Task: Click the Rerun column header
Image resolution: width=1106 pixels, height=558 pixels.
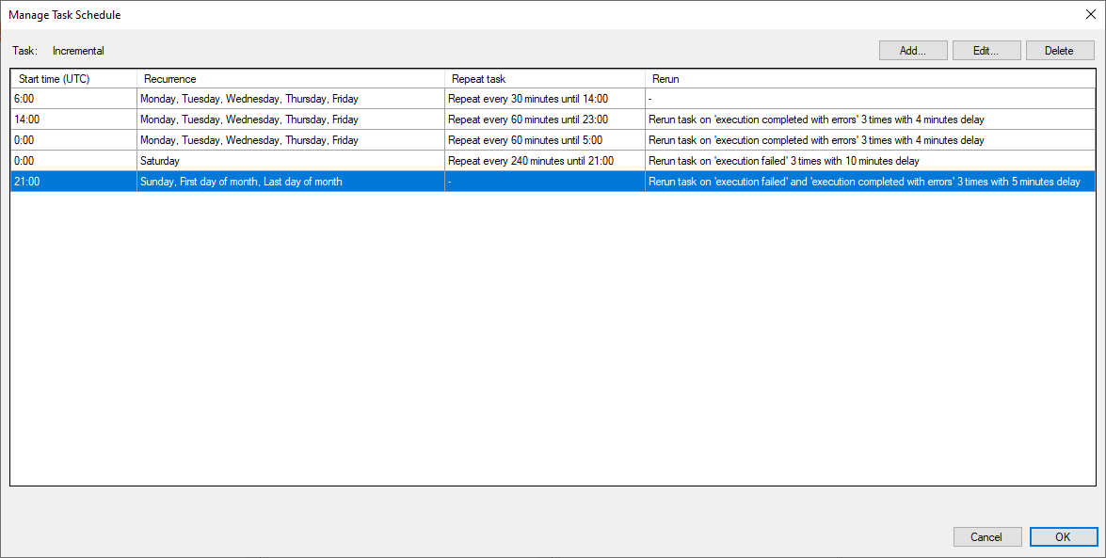Action: 871,79
